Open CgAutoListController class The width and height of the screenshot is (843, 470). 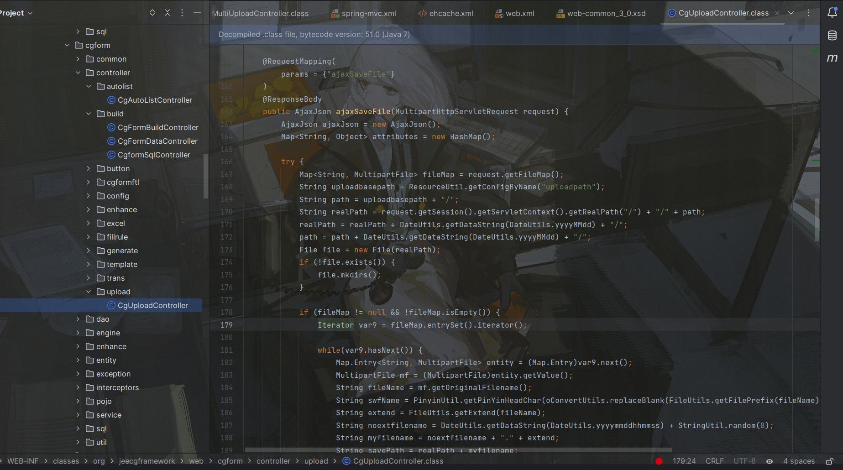[150, 100]
